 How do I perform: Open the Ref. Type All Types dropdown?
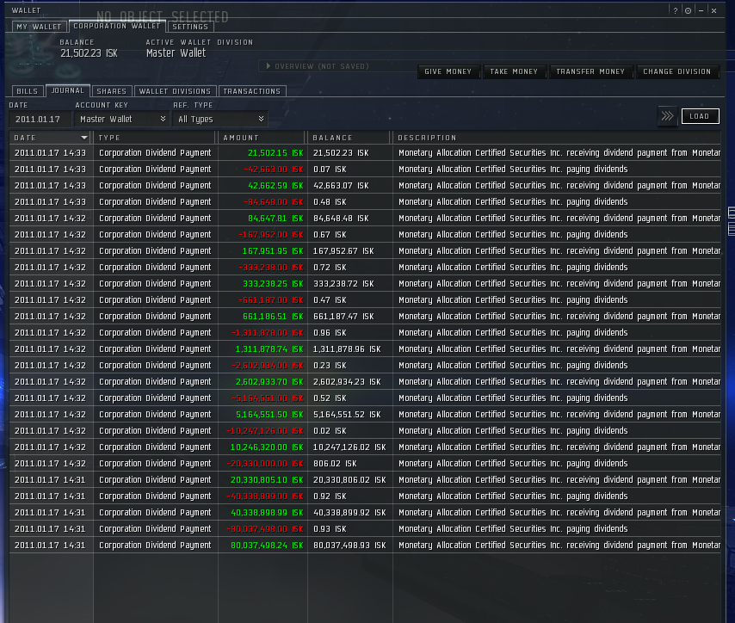coord(219,119)
